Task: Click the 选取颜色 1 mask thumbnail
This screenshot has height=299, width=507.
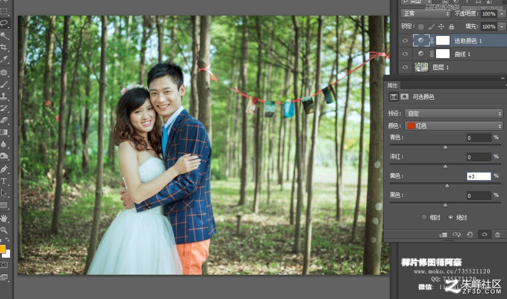Action: pyautogui.click(x=443, y=41)
